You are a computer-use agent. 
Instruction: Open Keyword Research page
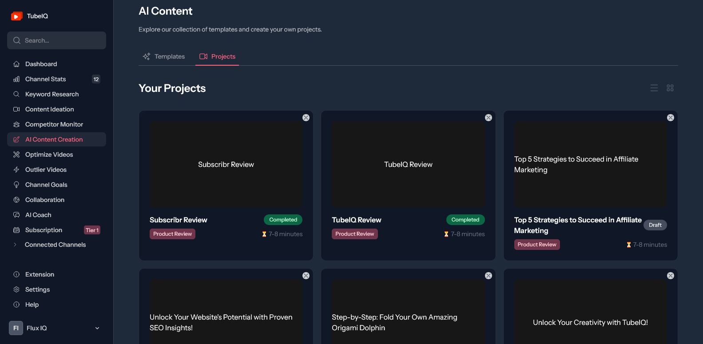point(56,94)
